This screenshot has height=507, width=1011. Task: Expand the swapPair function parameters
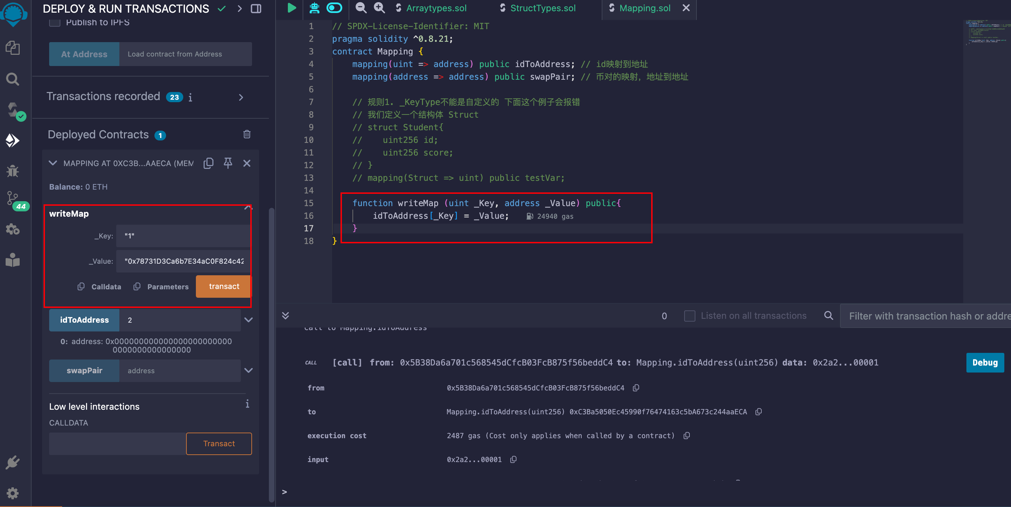pos(249,370)
